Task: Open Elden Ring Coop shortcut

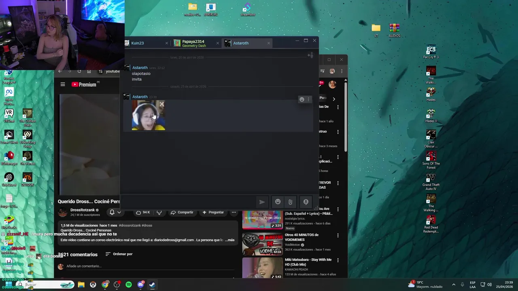Action: pos(28,139)
